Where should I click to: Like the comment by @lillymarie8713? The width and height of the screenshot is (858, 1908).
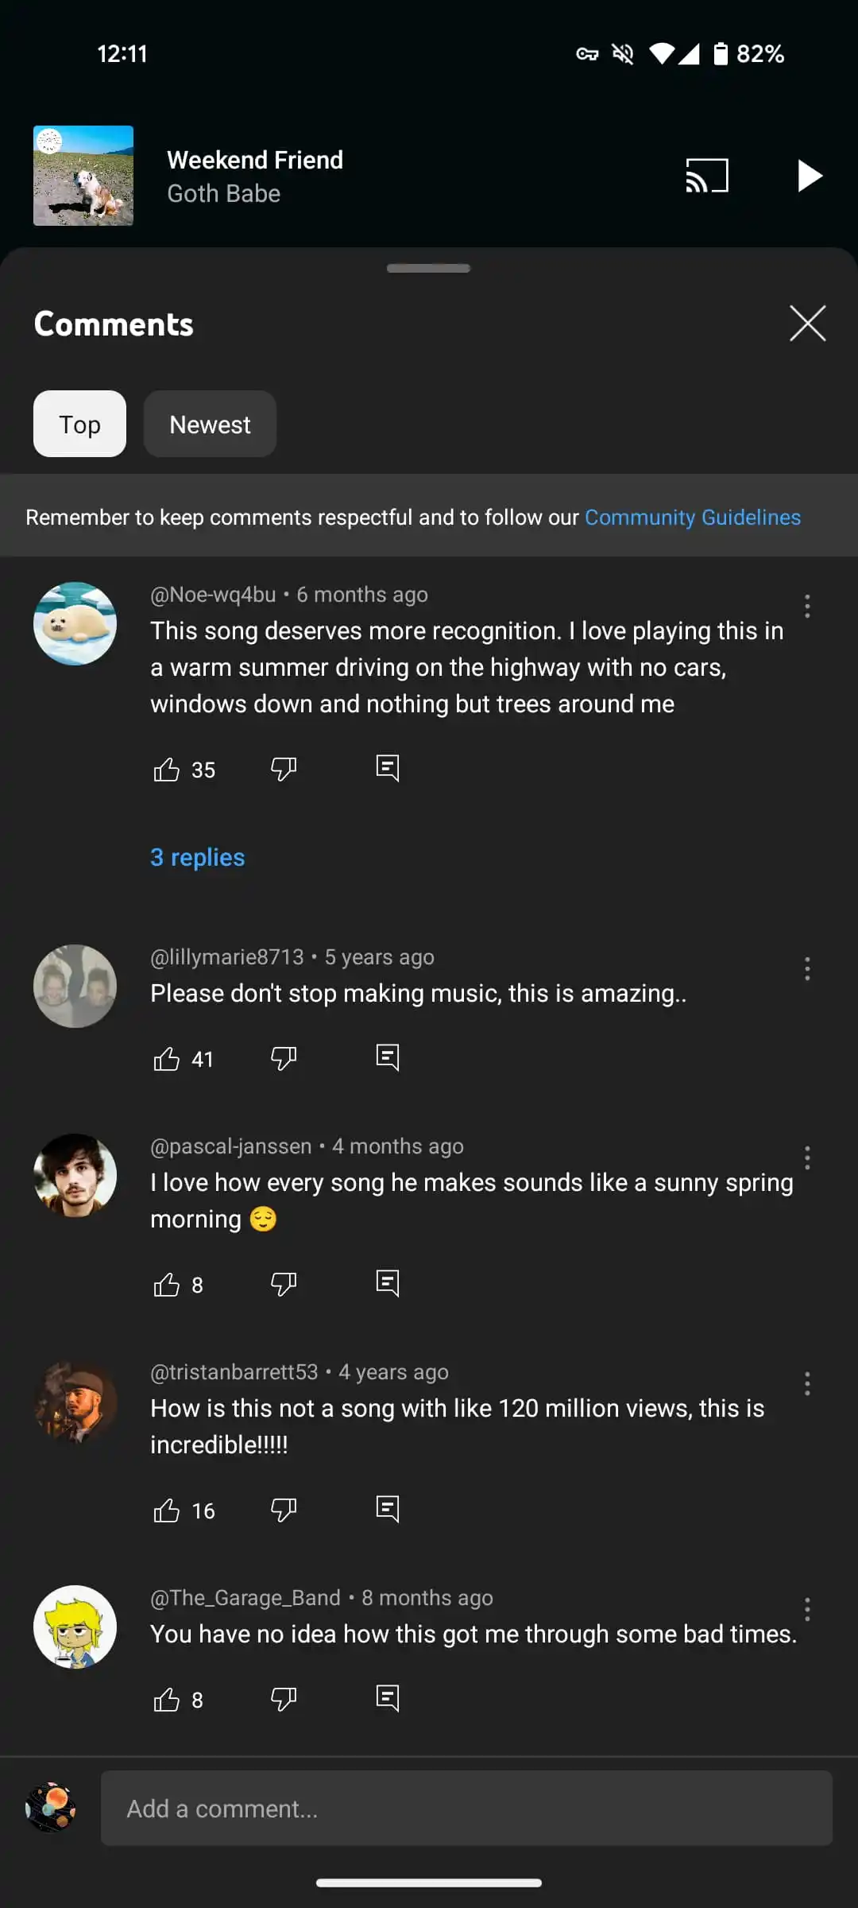point(166,1059)
